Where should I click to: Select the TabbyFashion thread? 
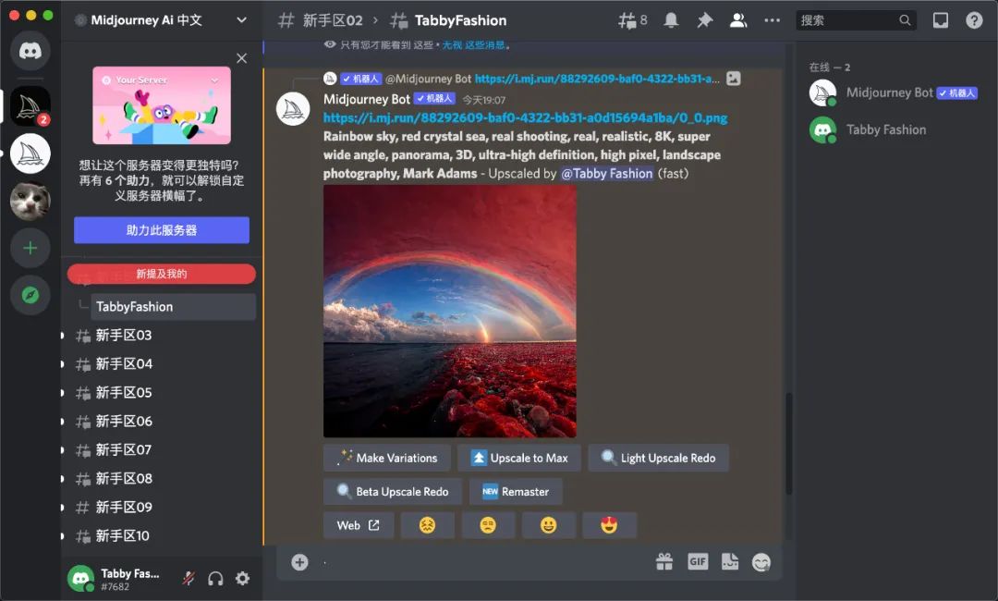pos(173,307)
